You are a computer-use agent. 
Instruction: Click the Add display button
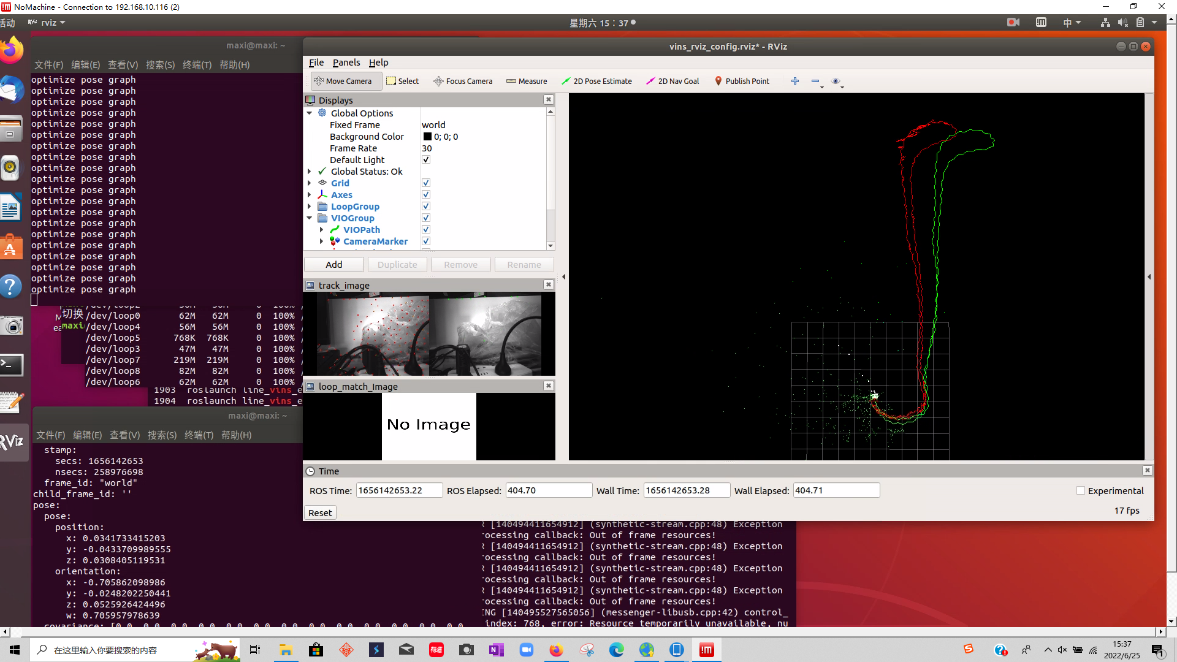334,264
